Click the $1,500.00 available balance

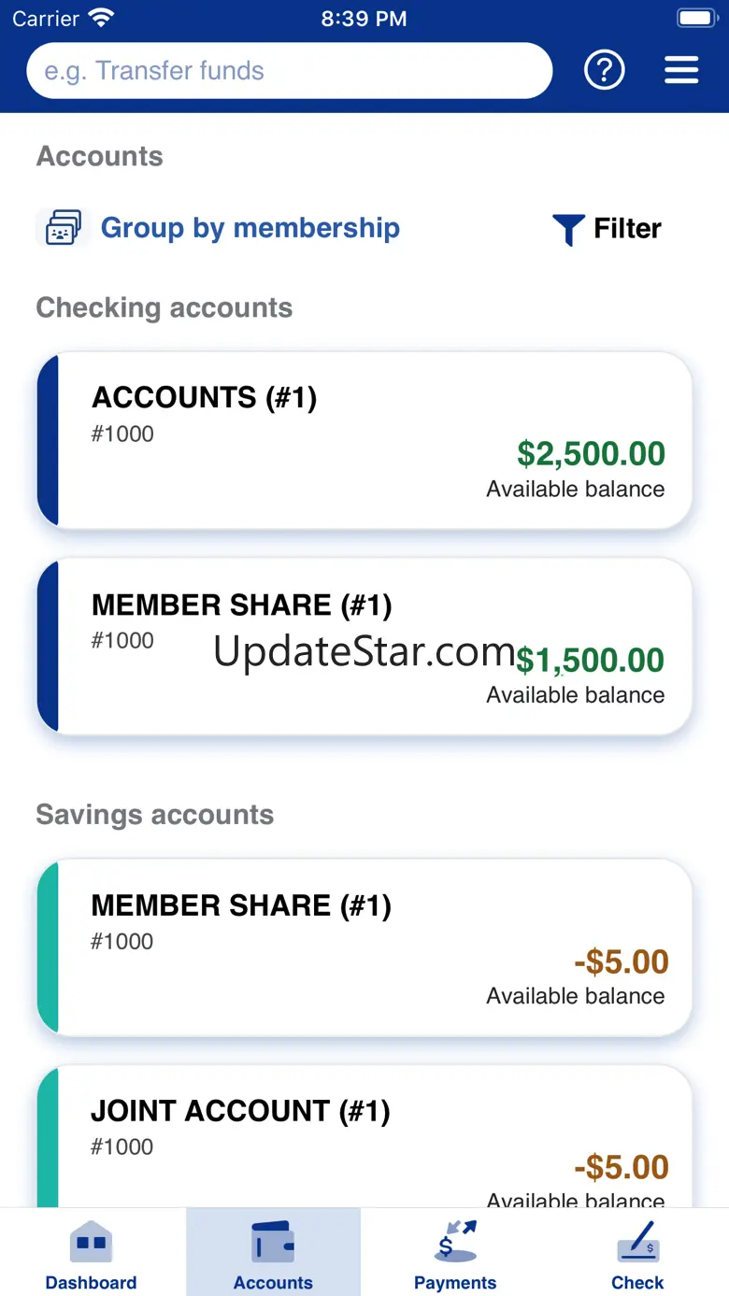[591, 661]
